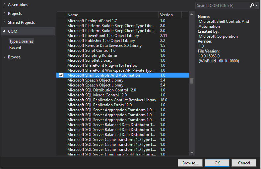Select Microsoft PowerPoint 15.0 Object Library
Image resolution: width=261 pixels, height=169 pixels.
[x=123, y=36]
